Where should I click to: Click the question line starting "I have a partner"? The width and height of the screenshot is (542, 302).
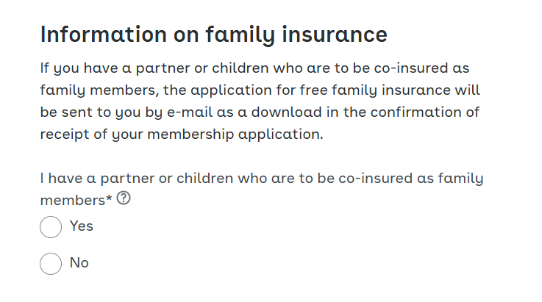pos(262,179)
